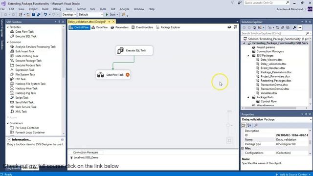This screenshot has width=313, height=176.
Task: Open the SSIS menu
Action: [x=92, y=9]
